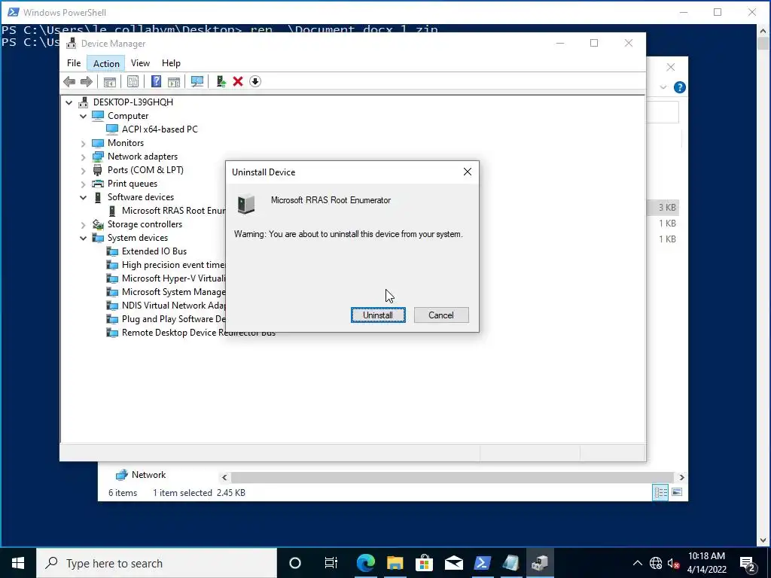Launch Microsoft Edge from taskbar
The height and width of the screenshot is (578, 771).
tap(365, 563)
